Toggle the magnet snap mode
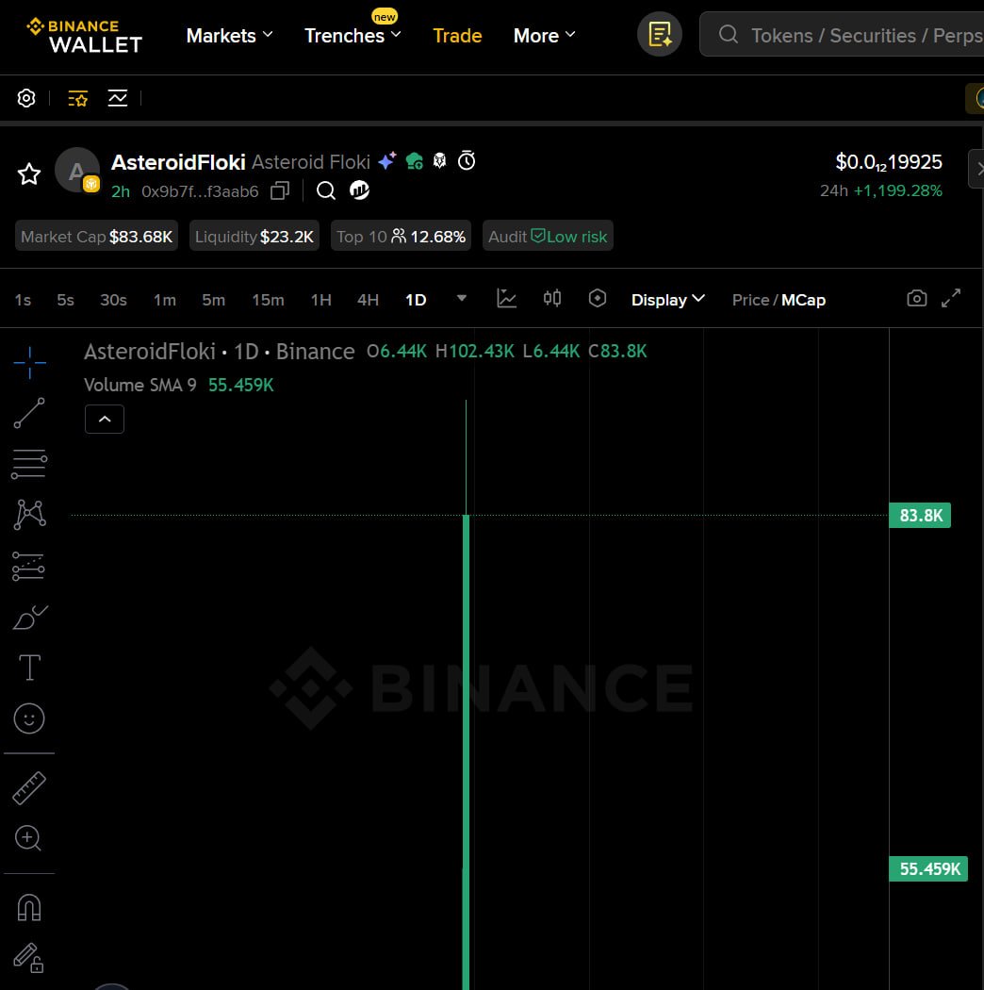 tap(29, 908)
